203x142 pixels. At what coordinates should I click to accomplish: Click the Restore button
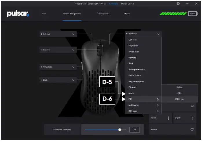click(x=173, y=130)
